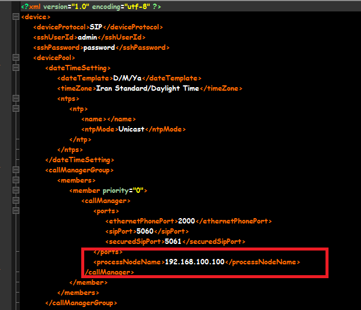The height and width of the screenshot is (310, 361).
Task: Collapse the callManagerGroup fold marker
Action: 15,170
